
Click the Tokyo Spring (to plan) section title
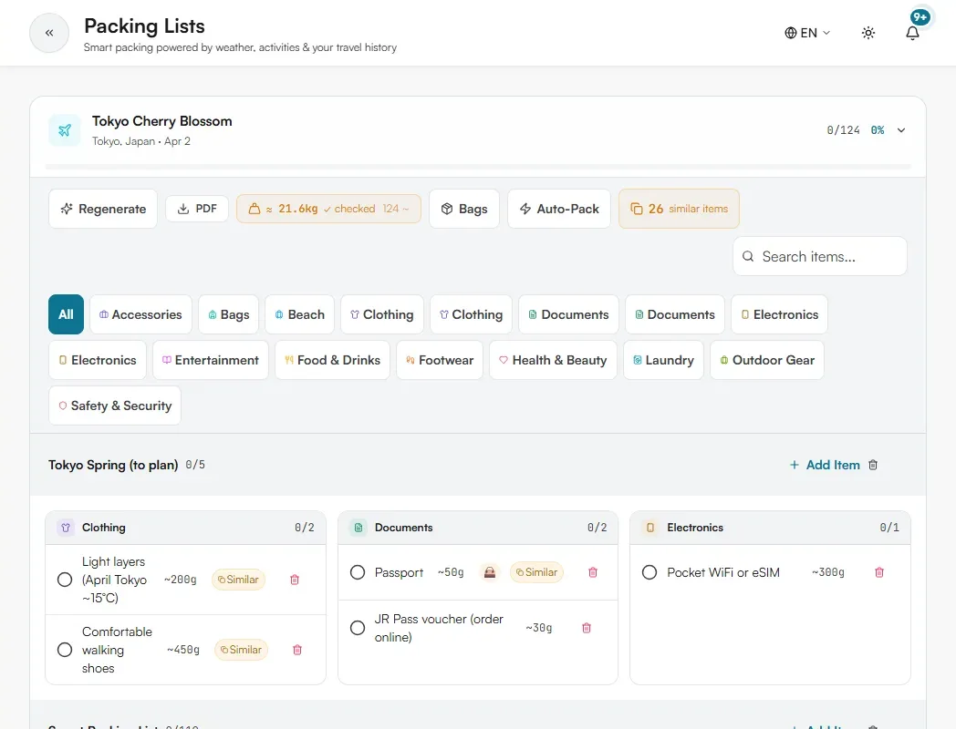pyautogui.click(x=113, y=466)
